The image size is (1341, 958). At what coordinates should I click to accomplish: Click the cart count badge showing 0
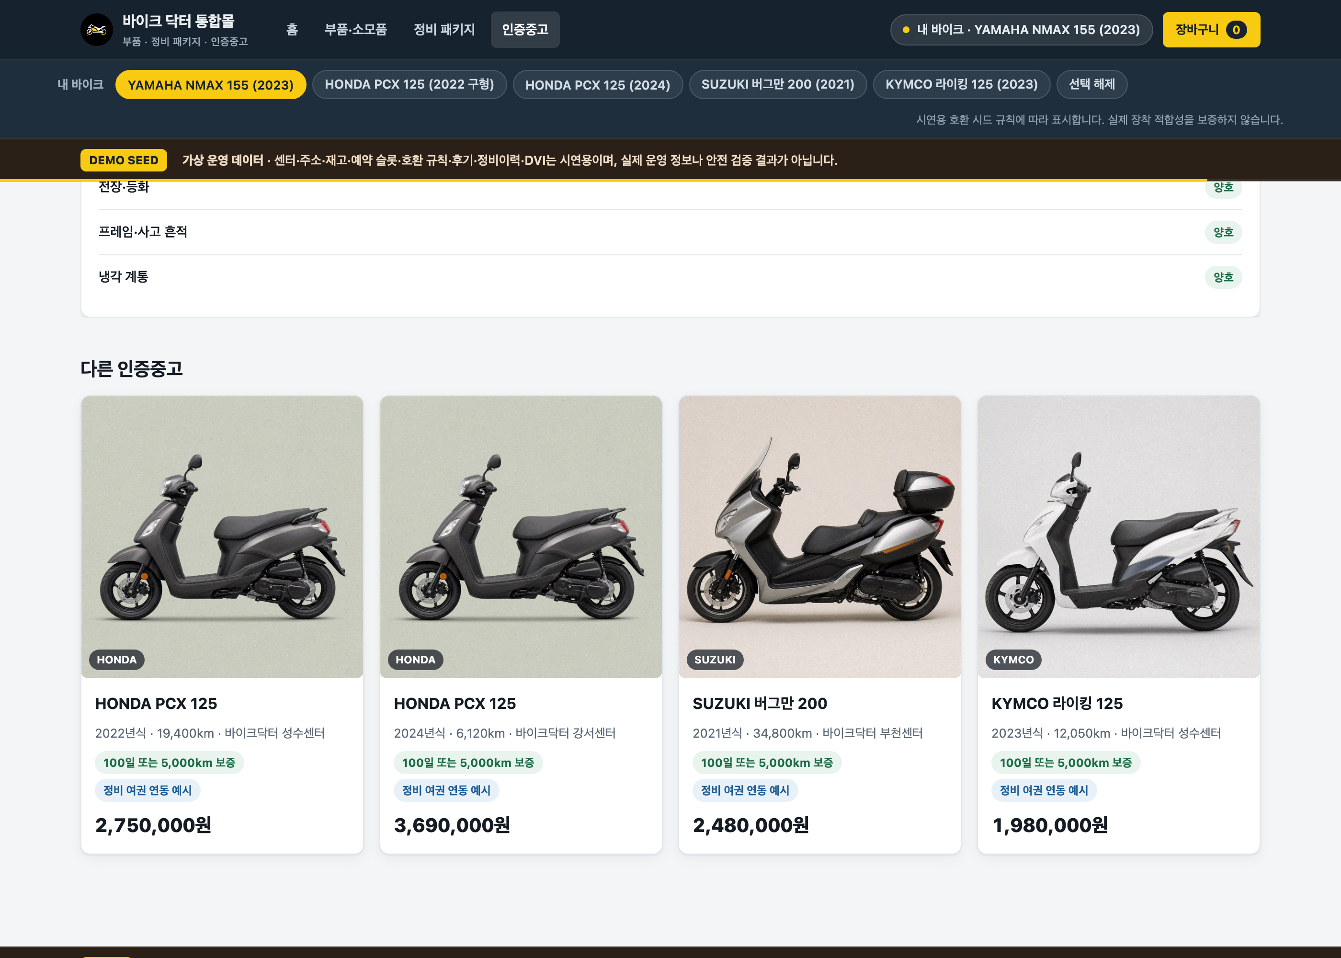[1236, 30]
